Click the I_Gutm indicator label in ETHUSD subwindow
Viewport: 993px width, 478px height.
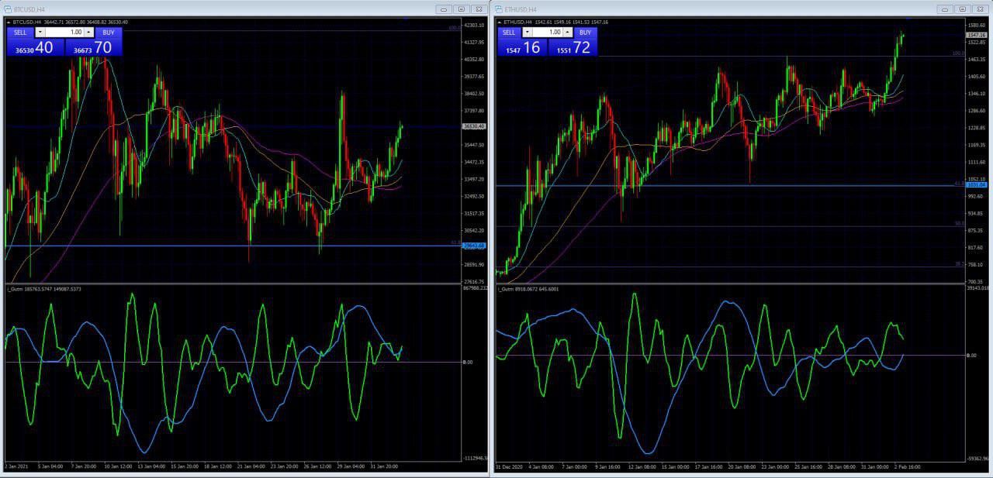click(x=528, y=289)
